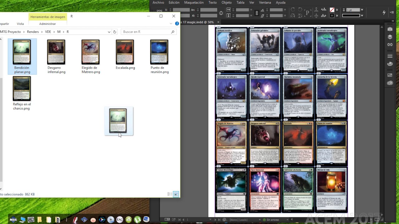Open the Pages panel in InDesign
399x224 pixels.
390,29
